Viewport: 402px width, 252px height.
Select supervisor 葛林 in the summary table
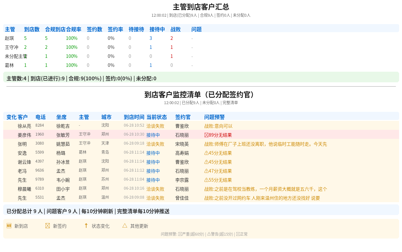point(9,65)
